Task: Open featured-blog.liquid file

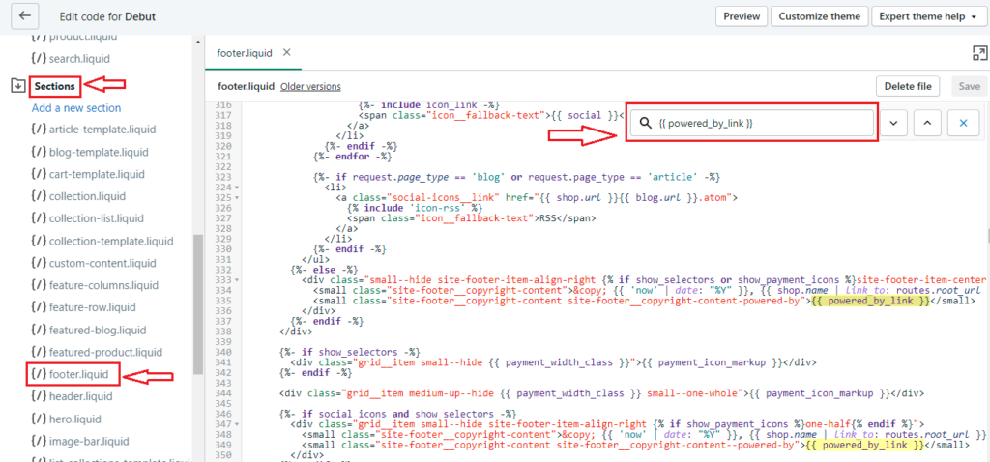Action: click(98, 331)
